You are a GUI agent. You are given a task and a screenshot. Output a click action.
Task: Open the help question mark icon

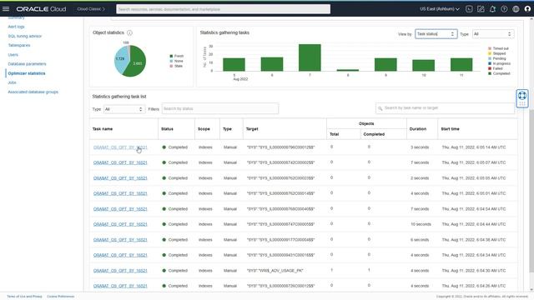tap(504, 9)
